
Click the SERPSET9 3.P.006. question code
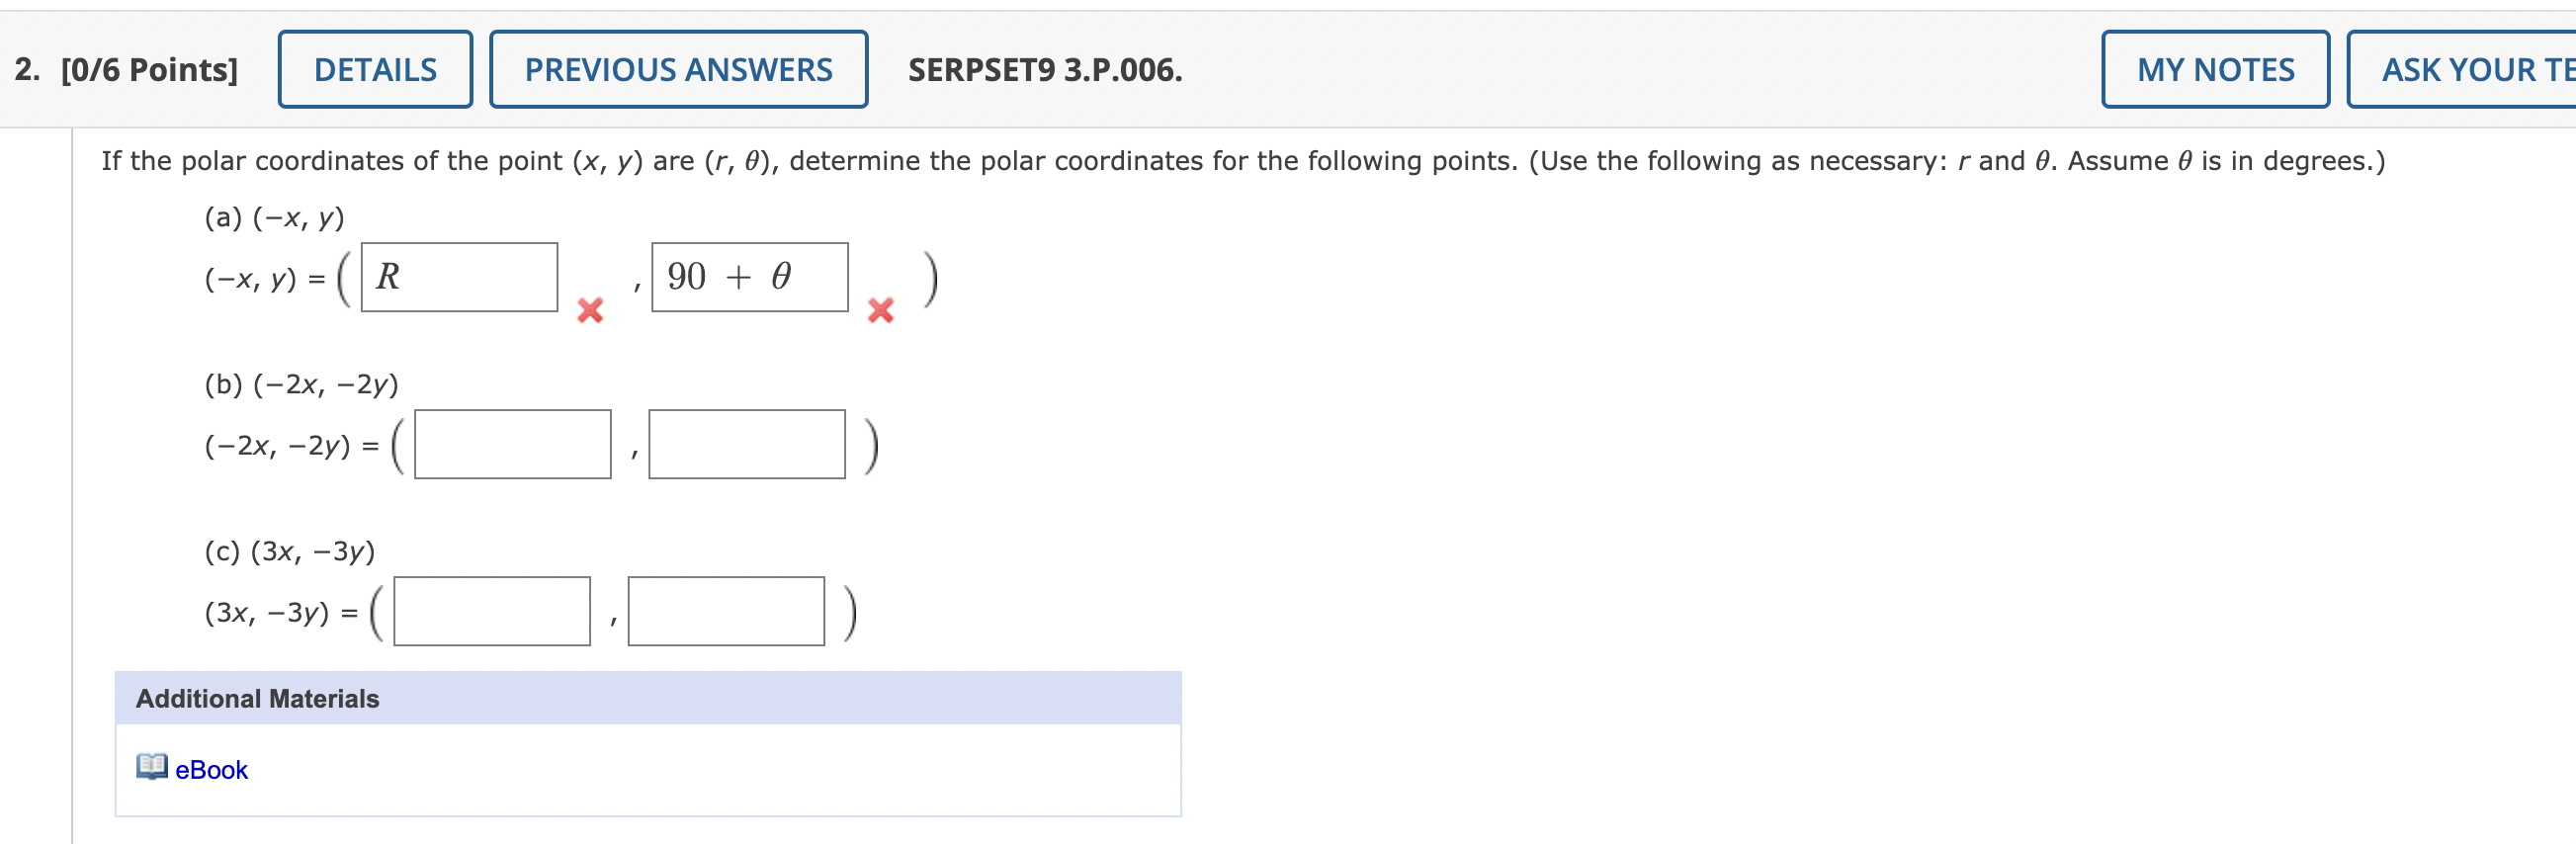tap(1045, 69)
